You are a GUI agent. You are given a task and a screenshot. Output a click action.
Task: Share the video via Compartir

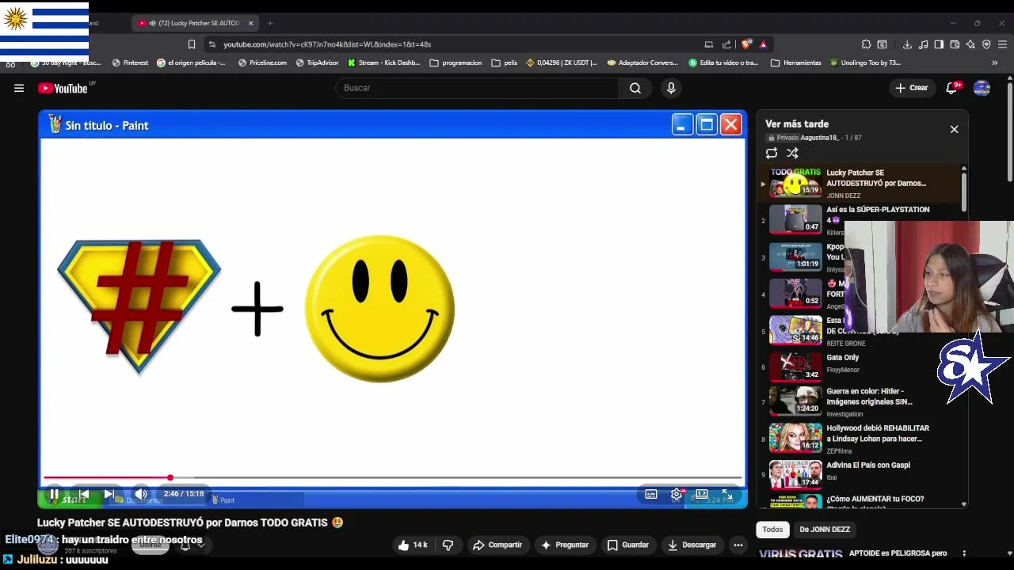point(497,545)
